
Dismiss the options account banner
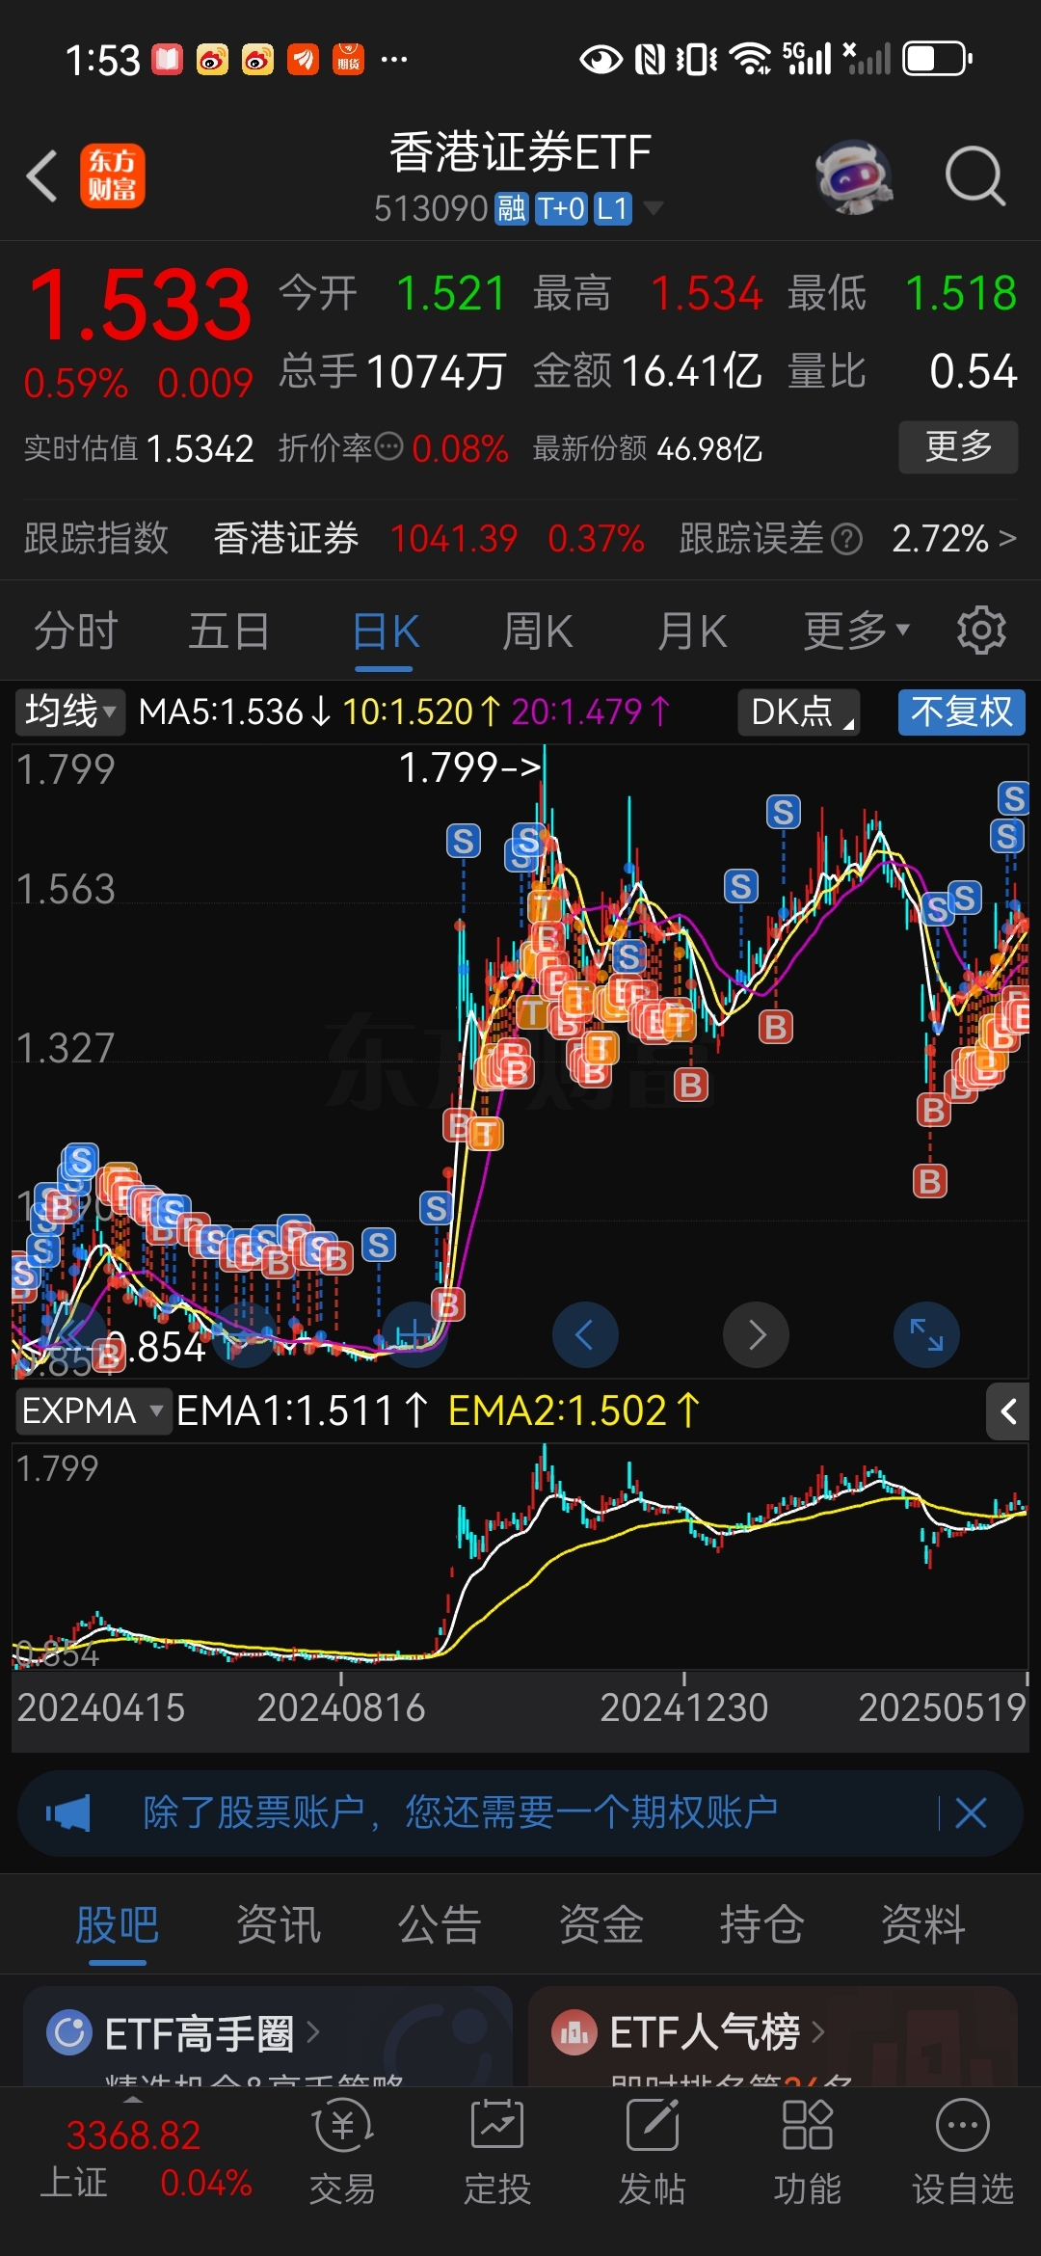(x=971, y=1813)
